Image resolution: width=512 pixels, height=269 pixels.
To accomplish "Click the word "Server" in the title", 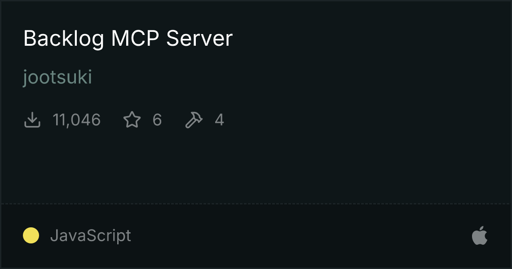I will point(199,39).
